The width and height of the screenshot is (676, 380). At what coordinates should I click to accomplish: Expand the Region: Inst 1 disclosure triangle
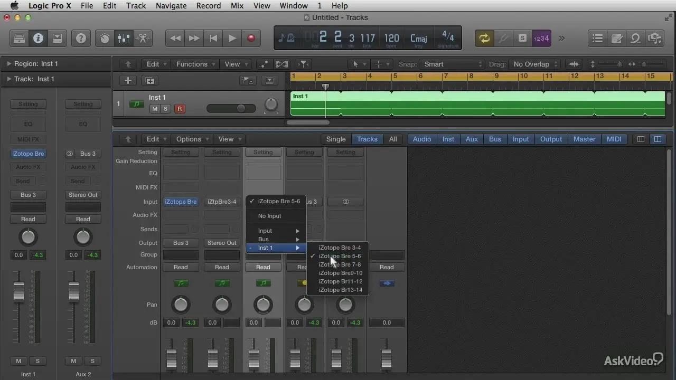click(9, 64)
